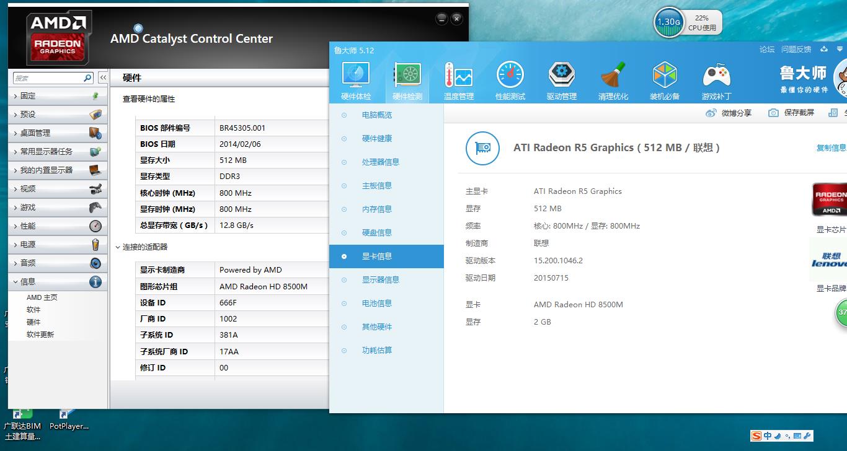Image resolution: width=847 pixels, height=451 pixels.
Task: Click the download tray icon in Lu Master title bar
Action: click(x=824, y=50)
